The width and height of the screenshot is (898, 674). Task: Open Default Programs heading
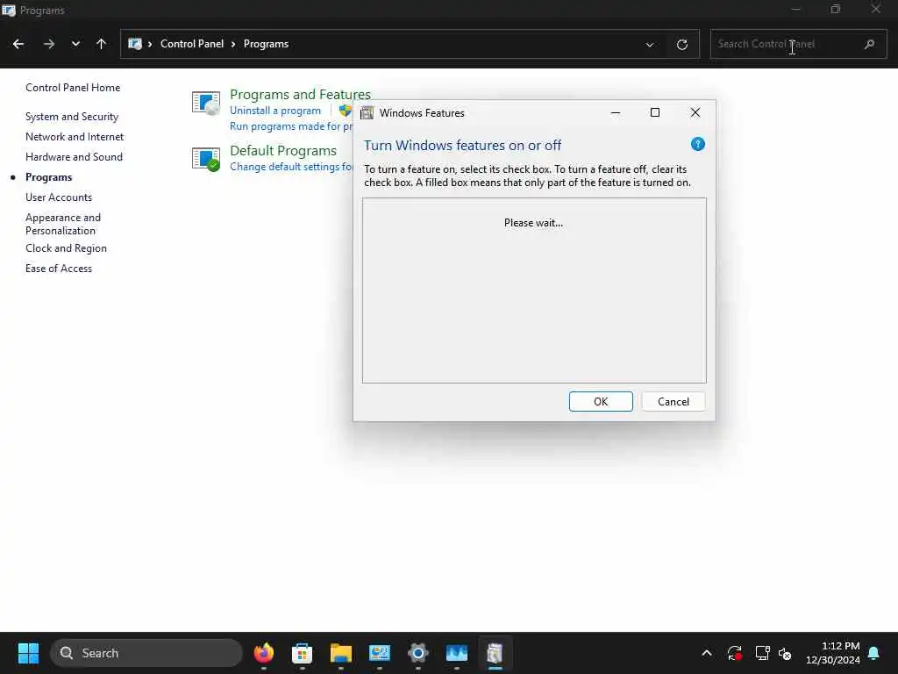(283, 151)
